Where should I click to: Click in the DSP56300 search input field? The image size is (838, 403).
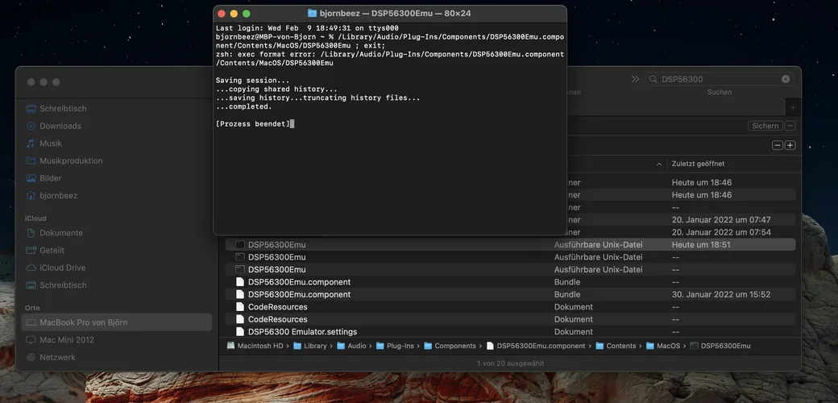[717, 79]
